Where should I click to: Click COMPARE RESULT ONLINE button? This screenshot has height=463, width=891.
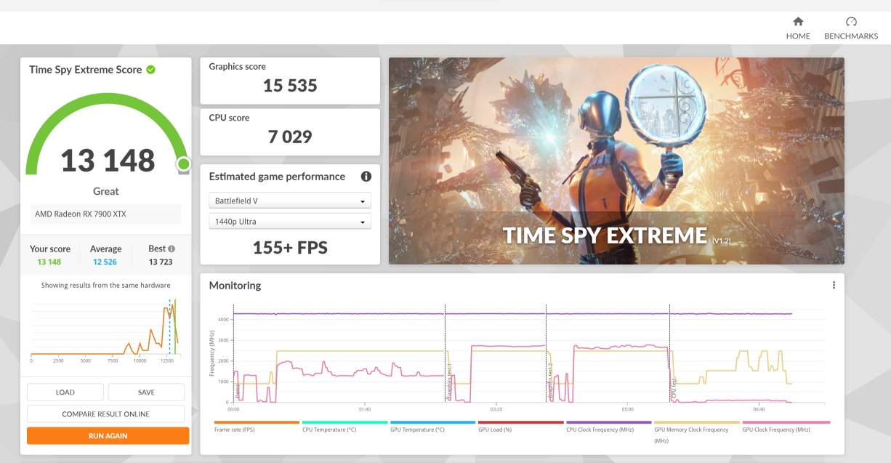tap(106, 414)
